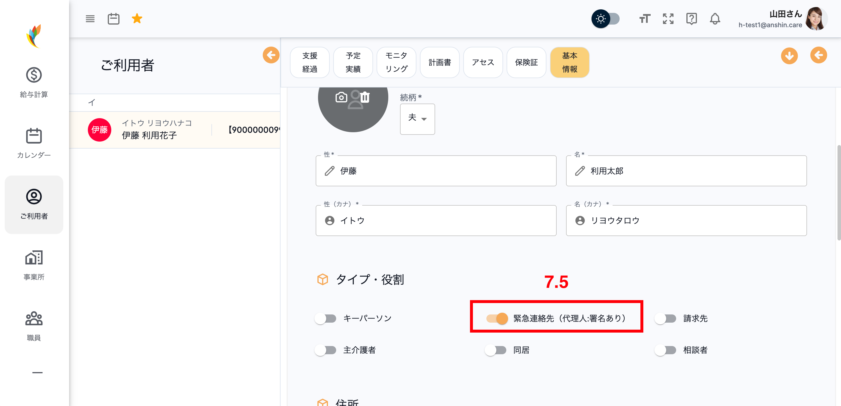Click the camera icon to upload photo
The image size is (841, 406).
341,97
